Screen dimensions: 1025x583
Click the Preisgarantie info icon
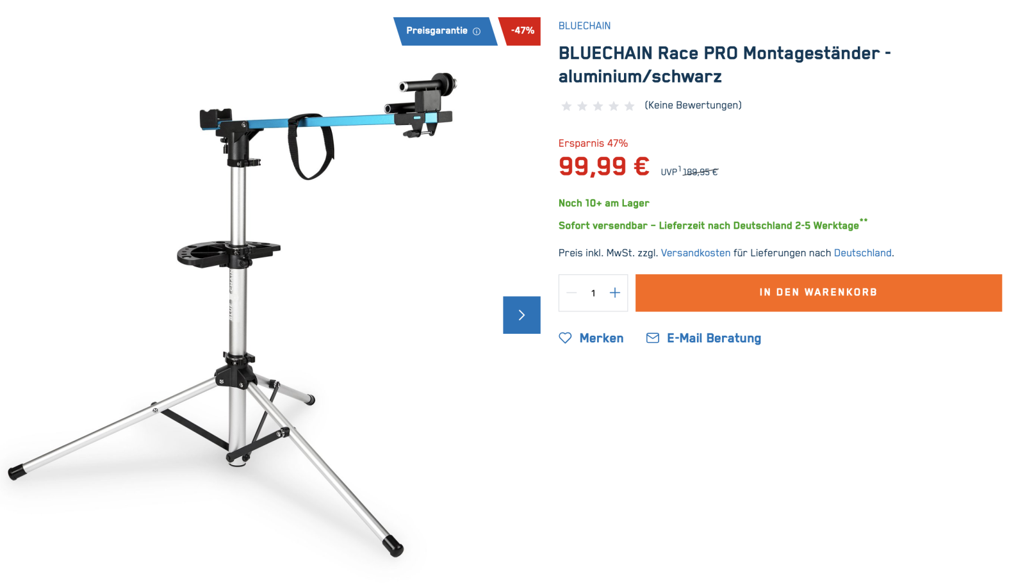point(477,31)
